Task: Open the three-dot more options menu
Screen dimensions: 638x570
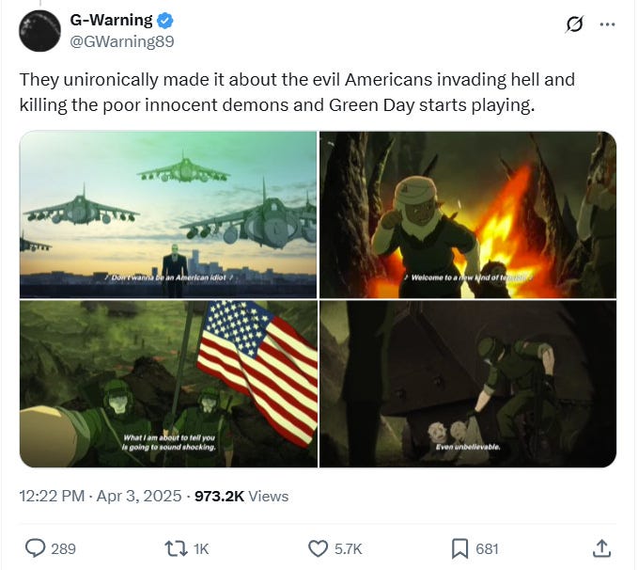Action: click(608, 24)
